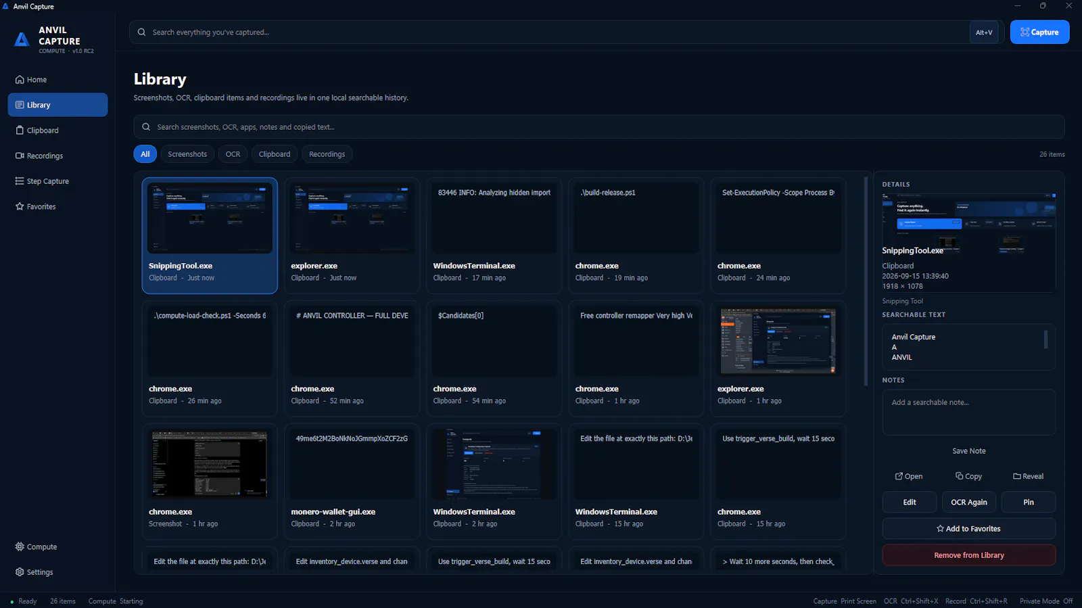Click Compute Starting status text
1082x608 pixels.
116,601
